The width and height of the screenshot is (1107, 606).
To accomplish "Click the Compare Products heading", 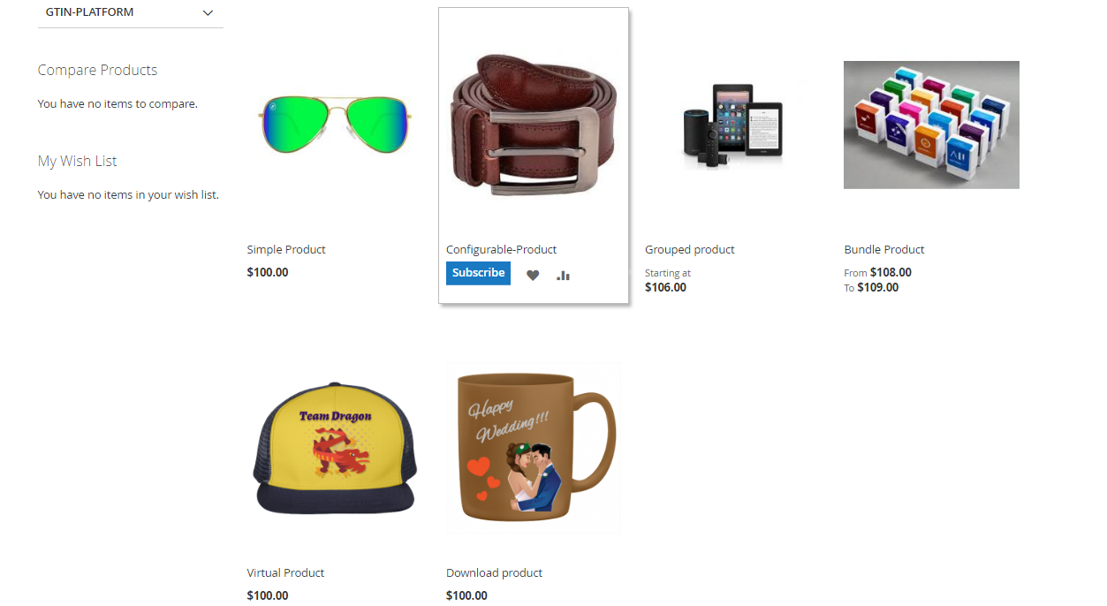I will (97, 71).
